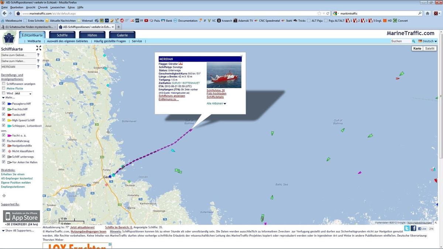
Task: Open the search engine selector dropdown
Action: coord(336,13)
